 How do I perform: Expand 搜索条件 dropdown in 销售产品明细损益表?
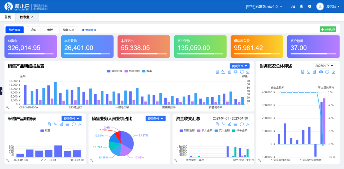(240, 66)
